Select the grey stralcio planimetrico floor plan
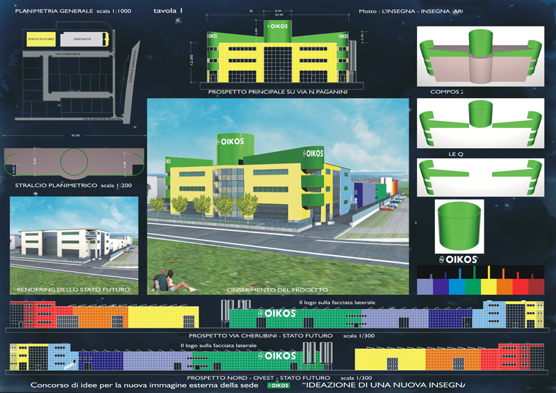This screenshot has width=556, height=393. (x=74, y=162)
